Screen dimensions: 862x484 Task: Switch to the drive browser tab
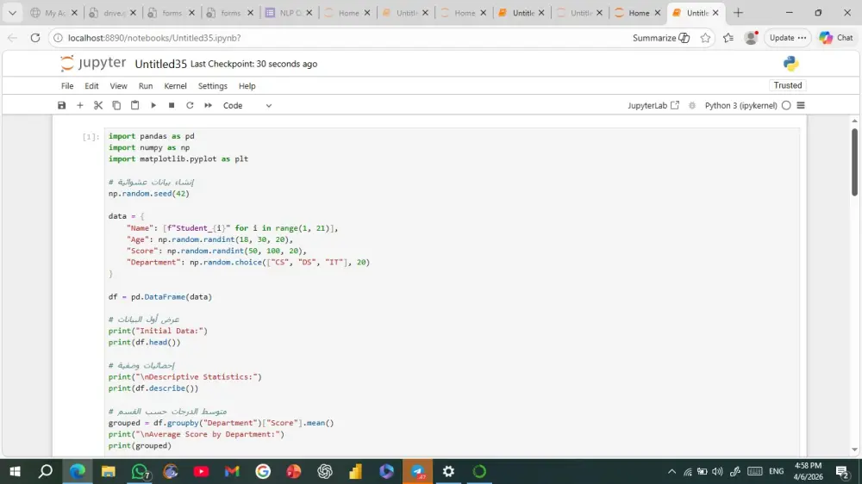(113, 13)
